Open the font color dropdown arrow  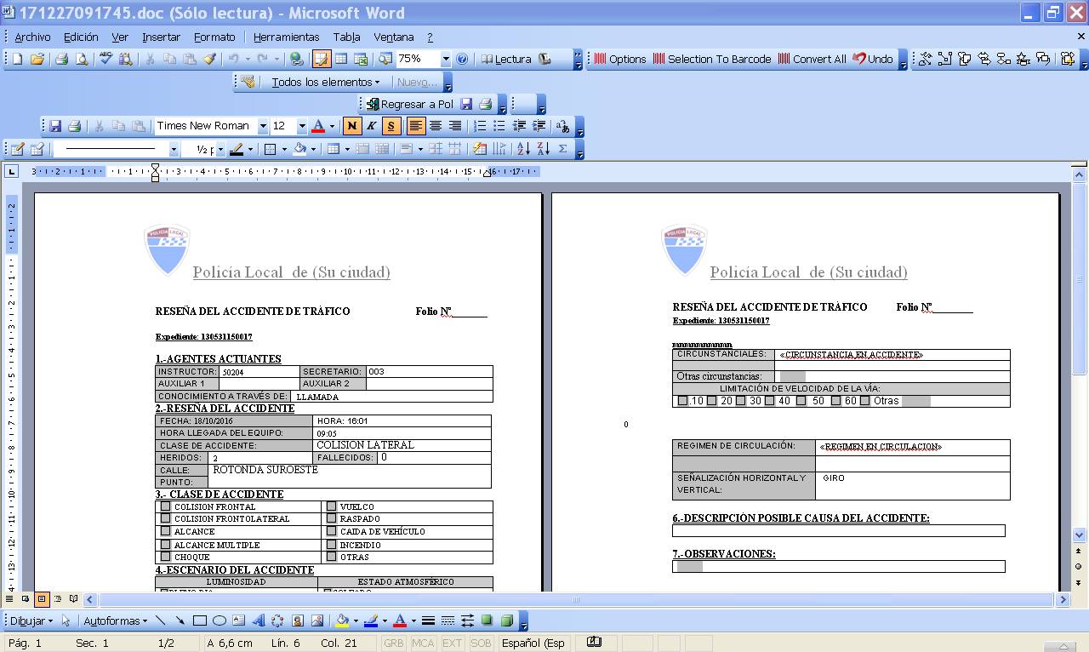(332, 126)
